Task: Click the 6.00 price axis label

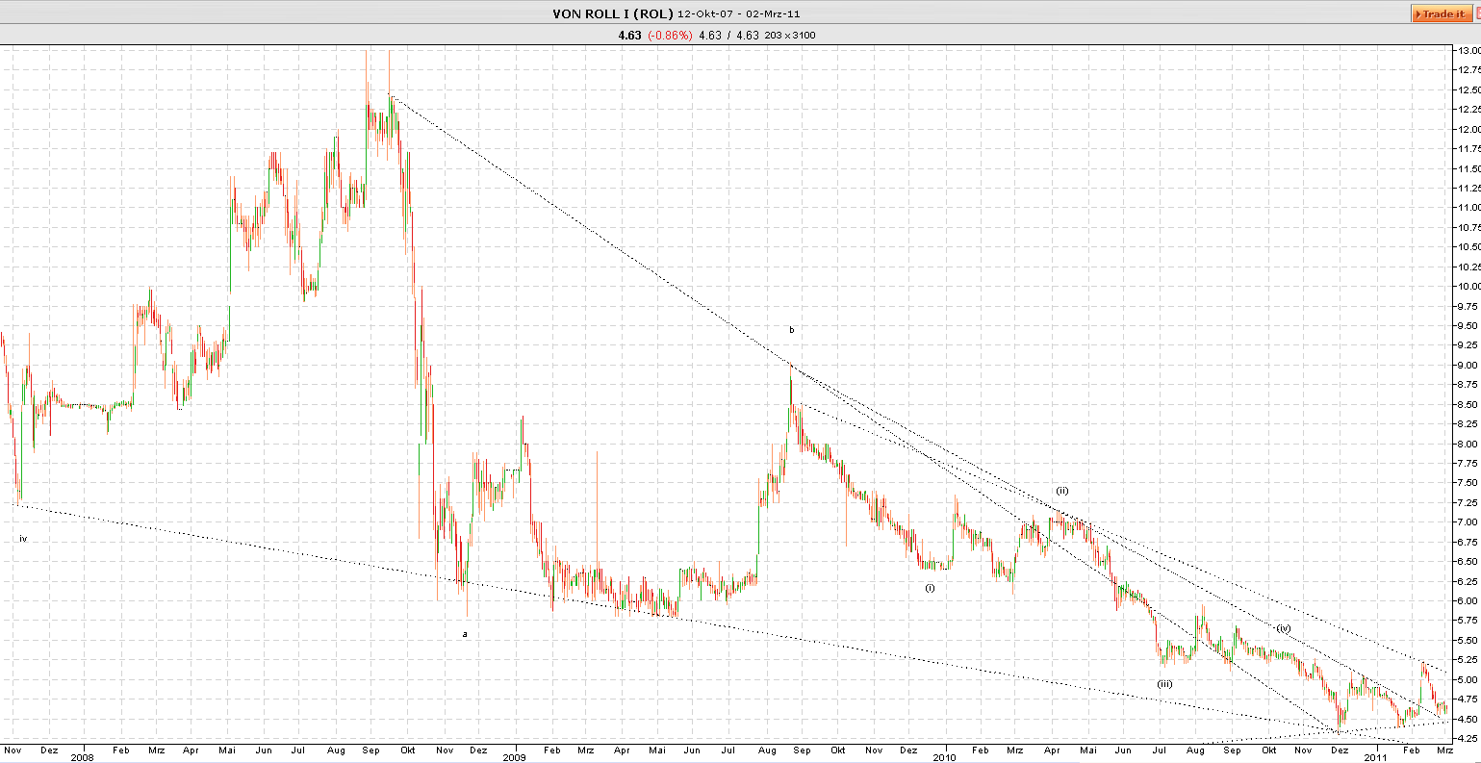Action: point(1468,601)
